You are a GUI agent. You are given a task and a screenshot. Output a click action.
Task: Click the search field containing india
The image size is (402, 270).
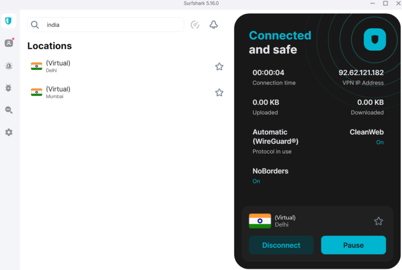111,25
